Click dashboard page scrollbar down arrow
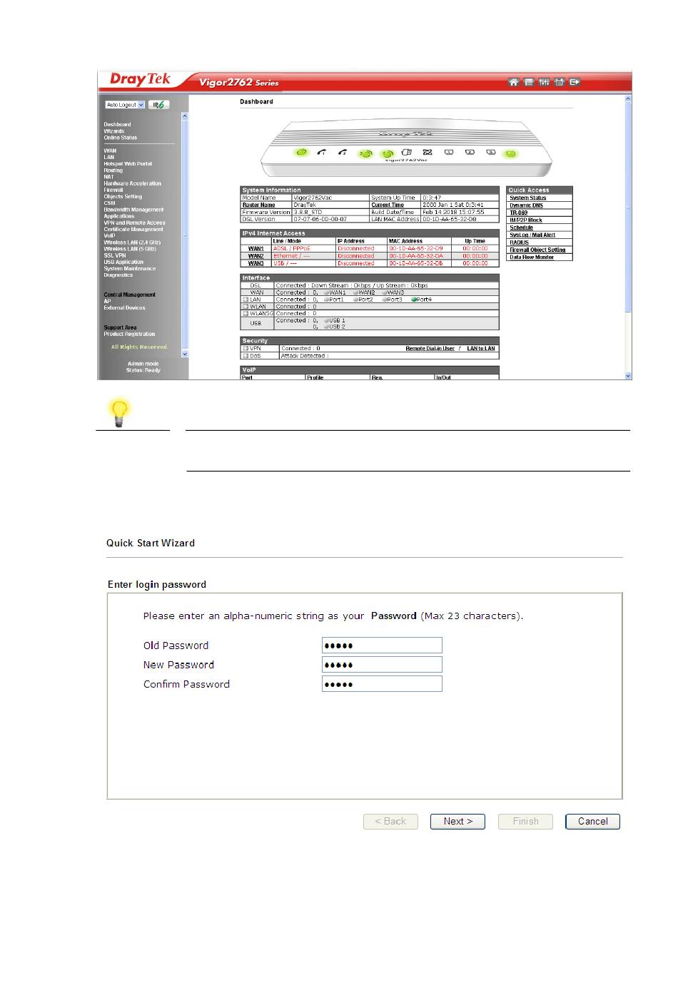 coord(628,375)
